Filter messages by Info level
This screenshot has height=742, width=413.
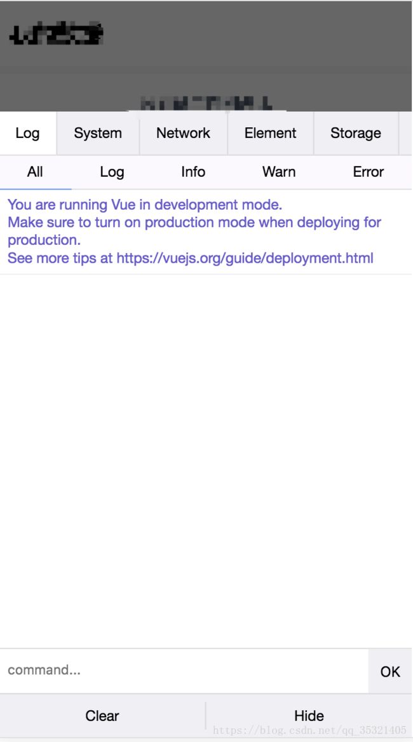193,172
